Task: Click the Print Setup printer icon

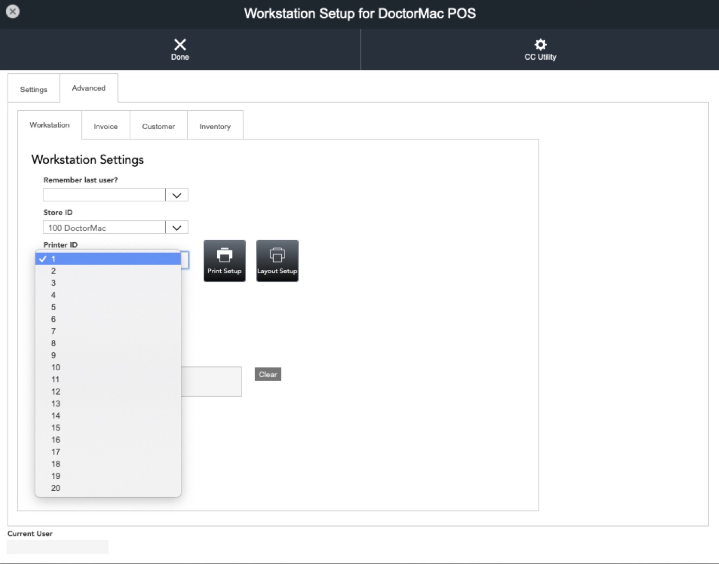Action: click(x=224, y=255)
